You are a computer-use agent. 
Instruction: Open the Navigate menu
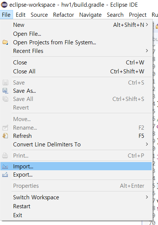pyautogui.click(x=90, y=15)
